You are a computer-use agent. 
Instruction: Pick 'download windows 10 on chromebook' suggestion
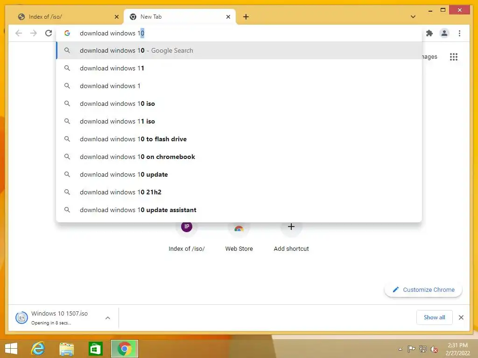coord(239,157)
